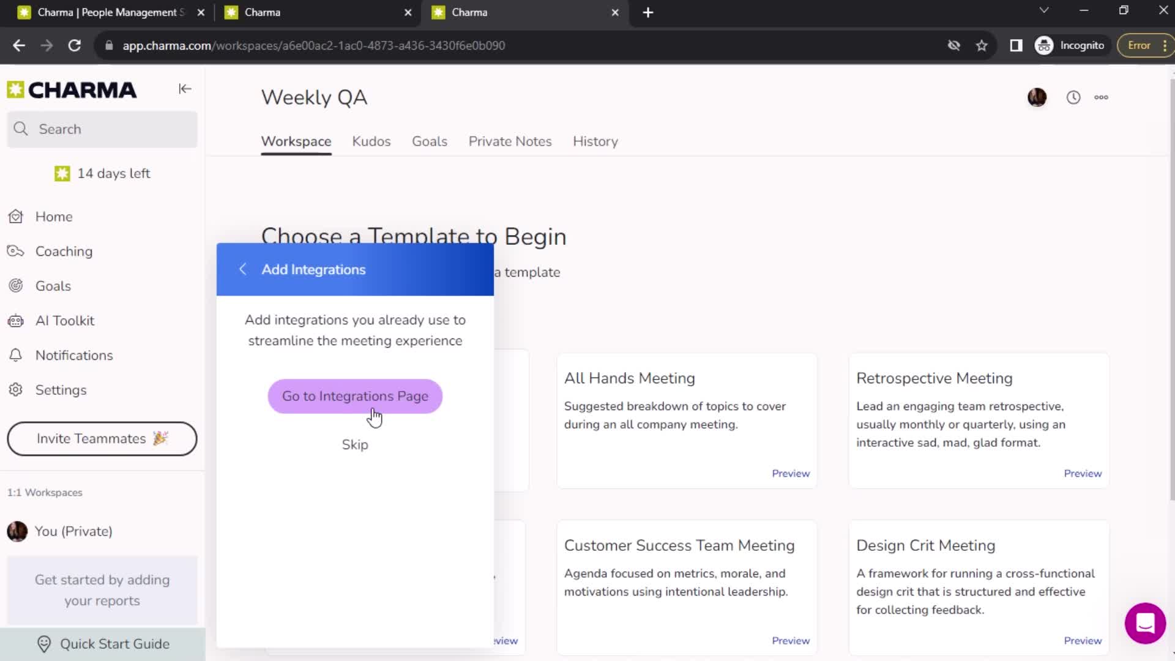Bookmark this page with star icon
This screenshot has height=661, width=1175.
pyautogui.click(x=982, y=45)
